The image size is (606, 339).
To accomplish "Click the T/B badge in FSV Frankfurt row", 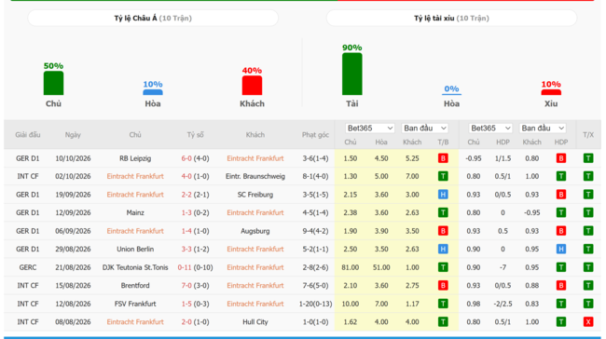I will (x=443, y=304).
